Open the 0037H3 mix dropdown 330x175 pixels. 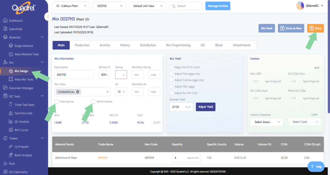click(x=110, y=6)
